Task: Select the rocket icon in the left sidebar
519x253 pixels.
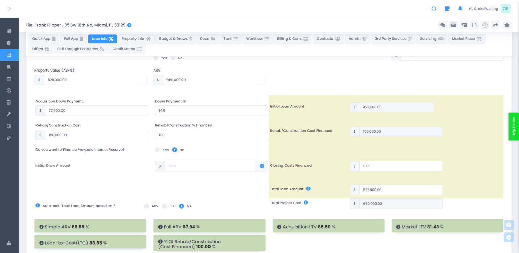Action: click(x=9, y=138)
